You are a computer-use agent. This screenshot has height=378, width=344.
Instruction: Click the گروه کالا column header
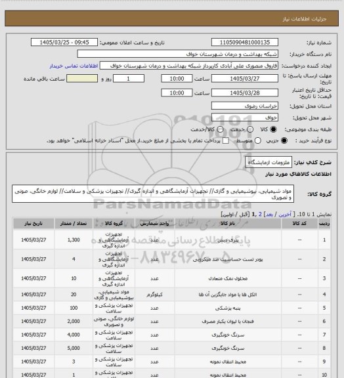pos(114,224)
